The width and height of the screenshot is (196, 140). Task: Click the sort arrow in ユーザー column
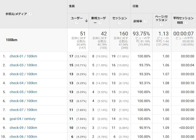[87, 21]
